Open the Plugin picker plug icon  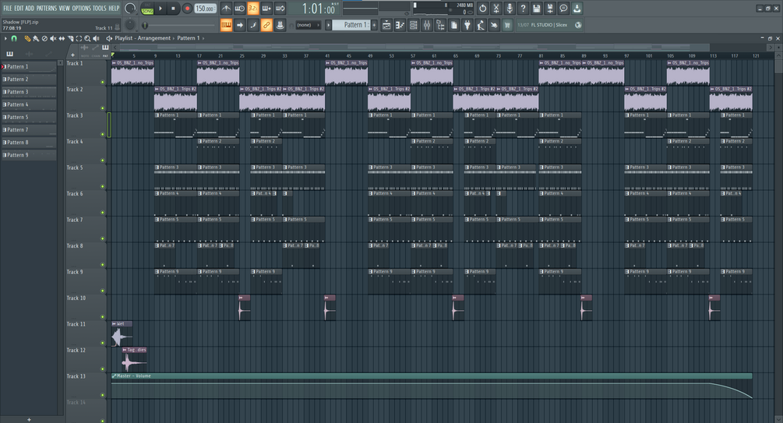click(467, 25)
